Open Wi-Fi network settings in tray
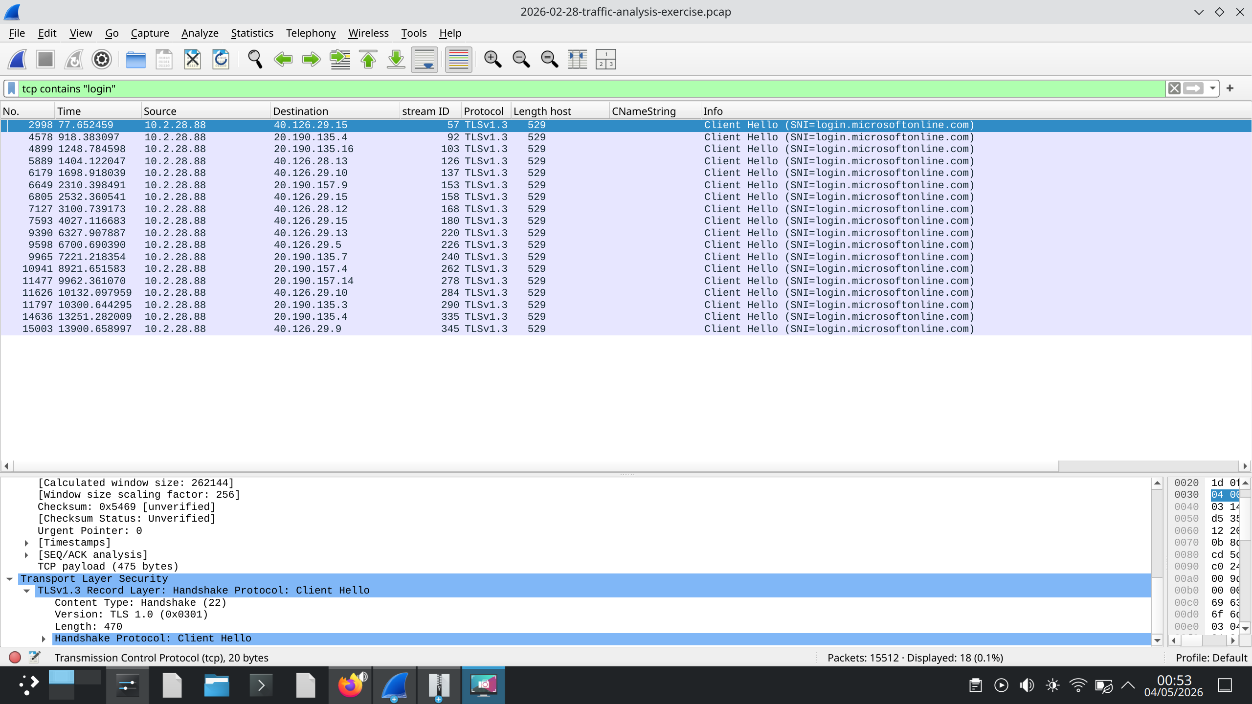This screenshot has width=1252, height=704. 1078,685
